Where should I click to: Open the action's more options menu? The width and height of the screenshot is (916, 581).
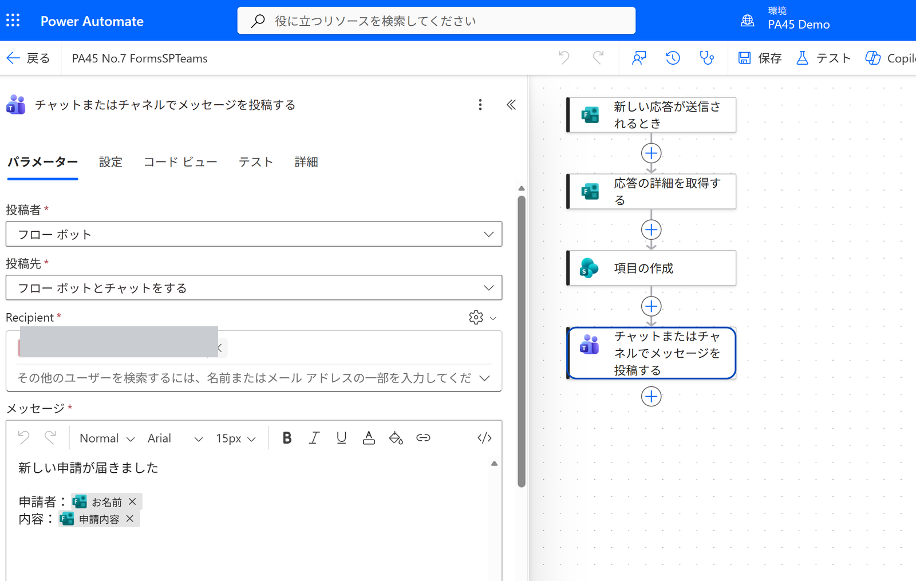(480, 105)
